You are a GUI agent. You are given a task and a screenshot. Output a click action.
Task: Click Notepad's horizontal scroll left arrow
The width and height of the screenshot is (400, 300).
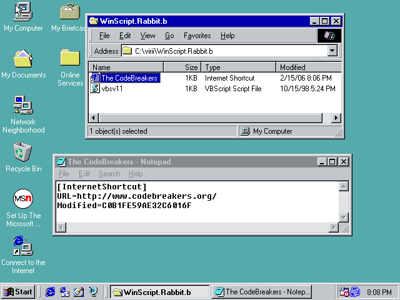(x=61, y=227)
